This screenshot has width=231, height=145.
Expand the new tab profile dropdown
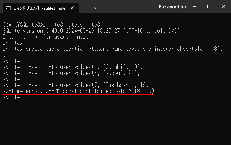click(95, 8)
